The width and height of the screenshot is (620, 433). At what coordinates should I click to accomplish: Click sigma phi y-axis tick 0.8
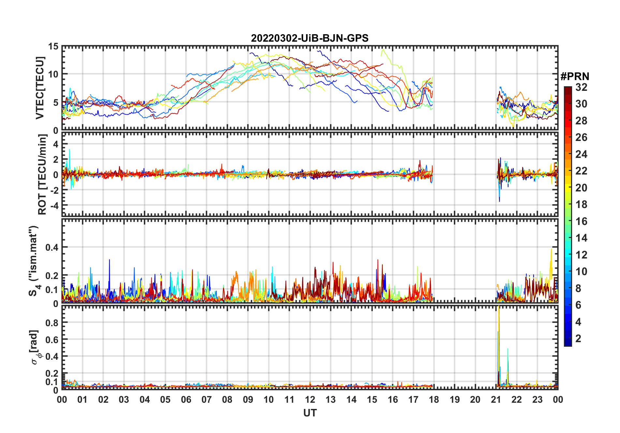52,323
